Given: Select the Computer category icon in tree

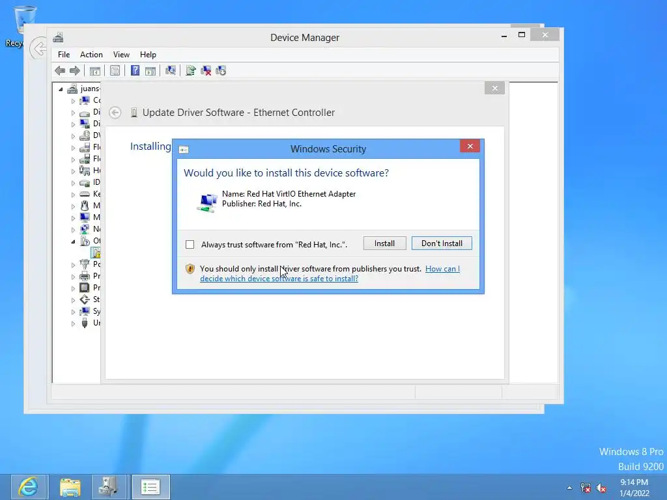Looking at the screenshot, I should 85,100.
